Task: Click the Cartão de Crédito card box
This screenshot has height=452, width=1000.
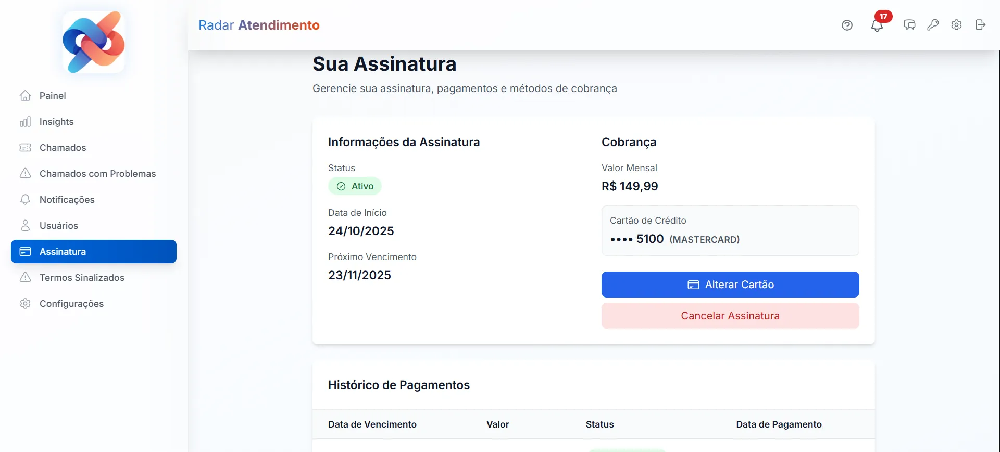Action: 730,230
